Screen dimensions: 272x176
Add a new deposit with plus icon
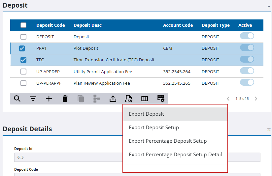[49, 99]
